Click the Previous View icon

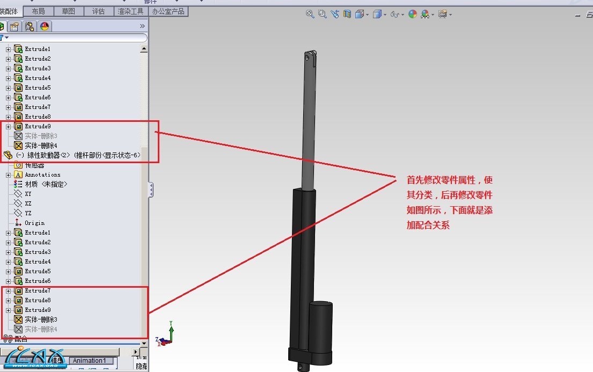335,14
